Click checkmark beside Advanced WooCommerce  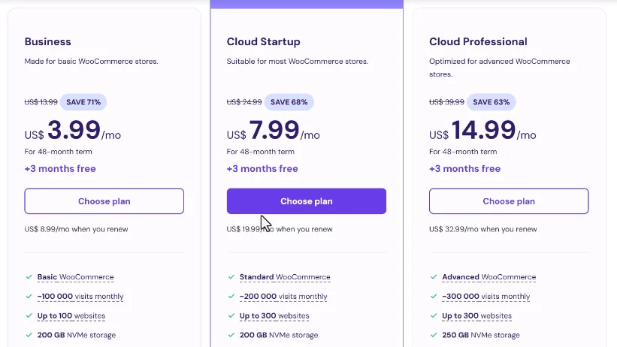[433, 277]
